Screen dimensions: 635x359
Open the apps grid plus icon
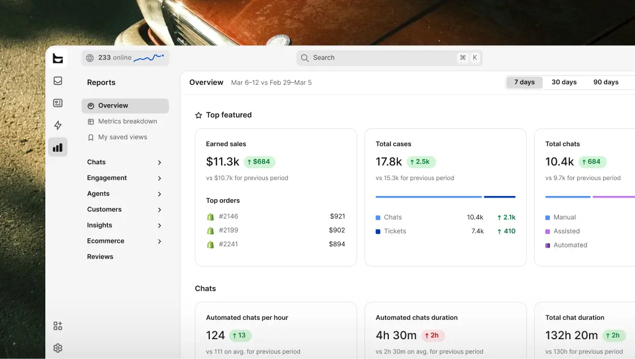58,326
